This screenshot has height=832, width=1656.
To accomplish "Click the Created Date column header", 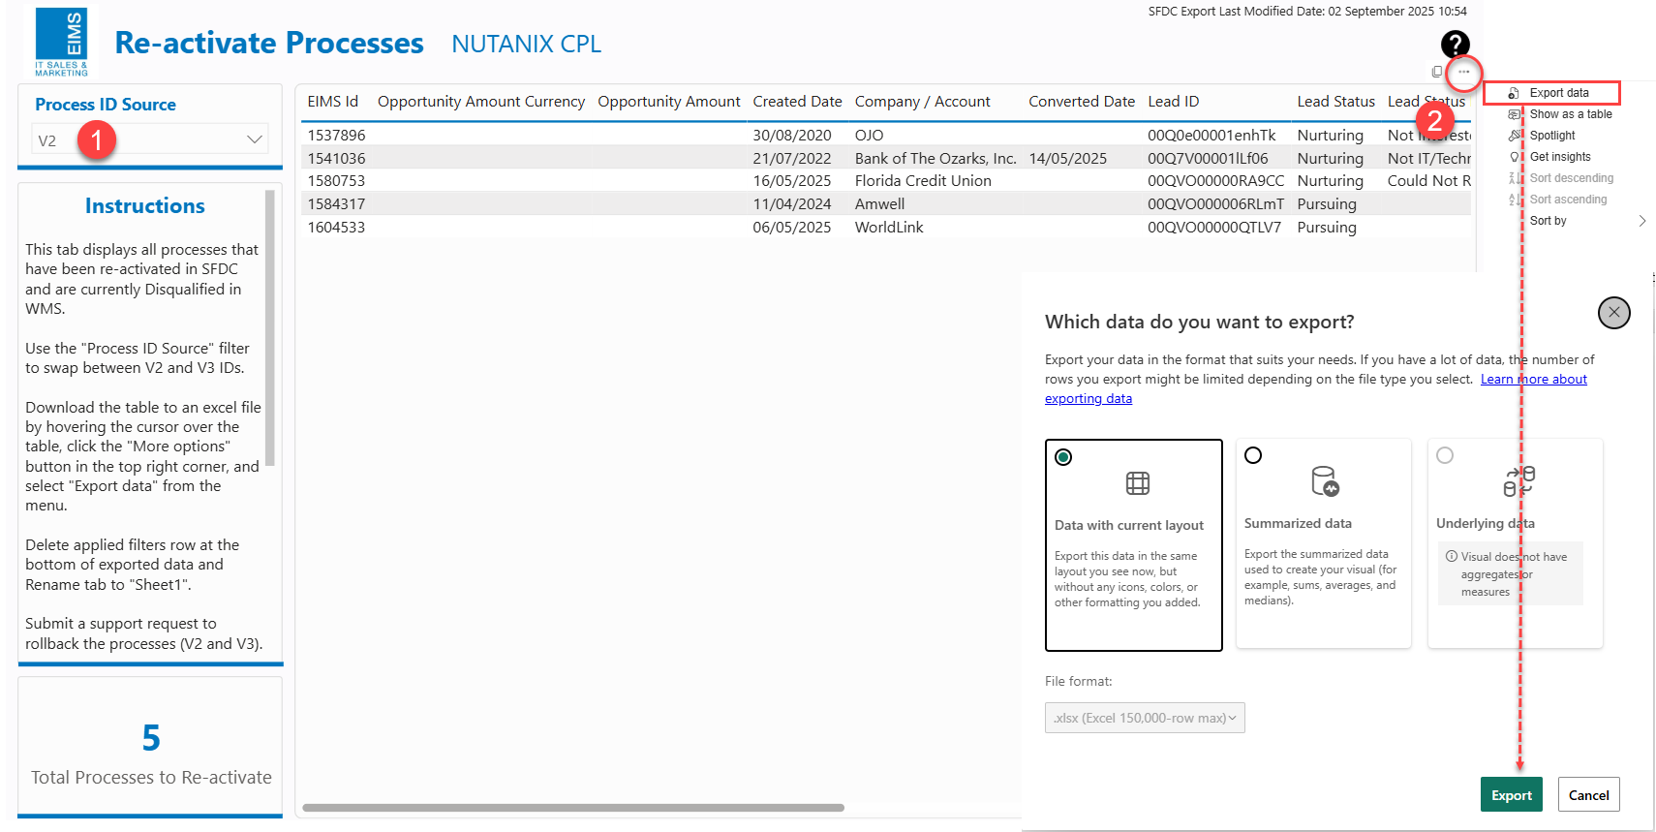I will (x=797, y=102).
